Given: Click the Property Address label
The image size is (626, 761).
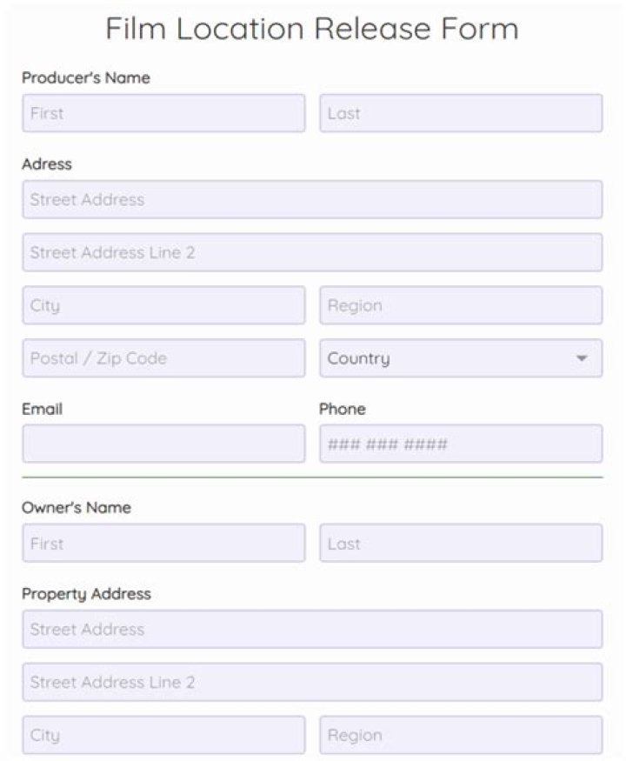Looking at the screenshot, I should [x=86, y=594].
